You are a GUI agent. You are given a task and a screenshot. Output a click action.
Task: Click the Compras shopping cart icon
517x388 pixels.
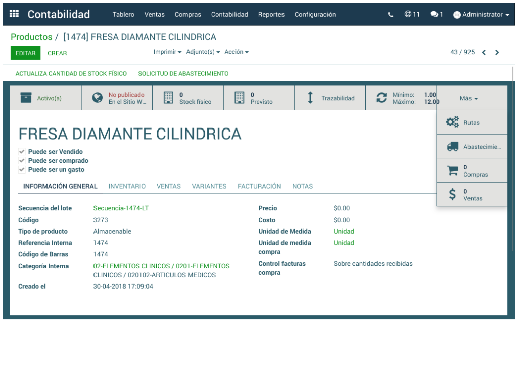coord(452,170)
